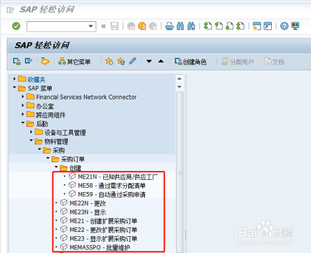Expand the 跨应用组件 folder
The image size is (311, 253).
coord(23,114)
